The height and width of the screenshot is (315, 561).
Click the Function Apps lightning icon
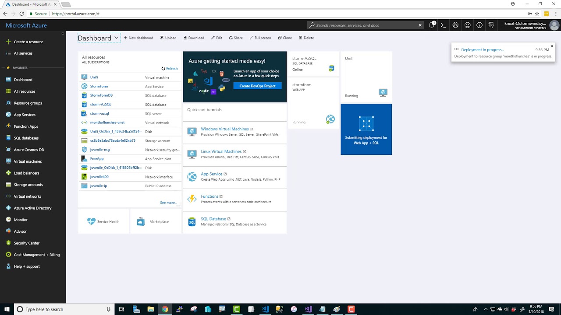[8, 126]
